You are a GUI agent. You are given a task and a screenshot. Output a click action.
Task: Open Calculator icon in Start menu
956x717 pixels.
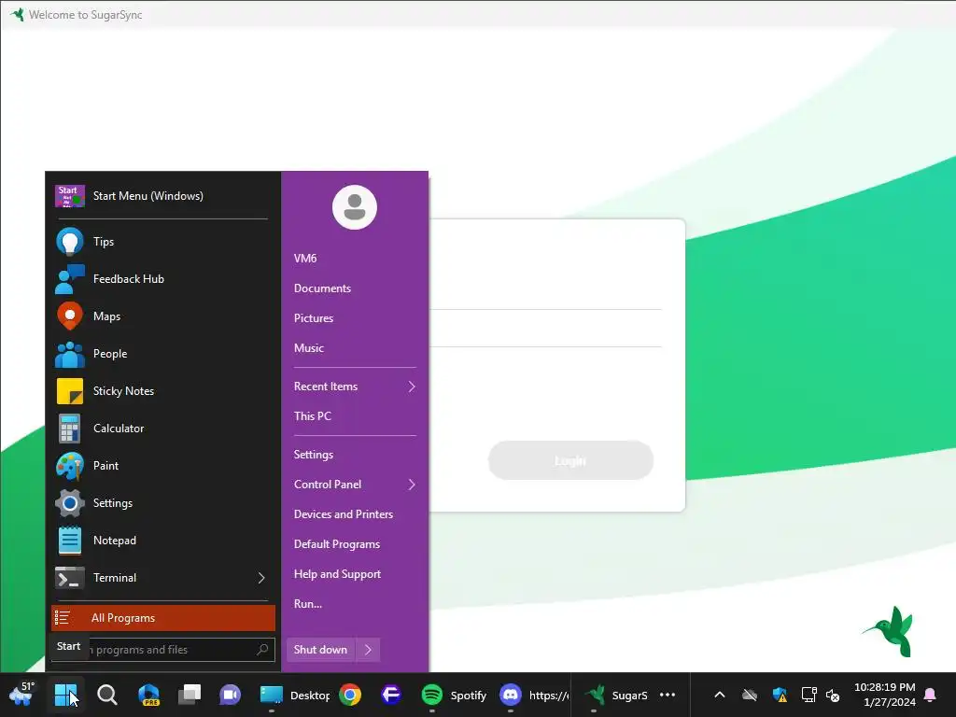click(69, 428)
